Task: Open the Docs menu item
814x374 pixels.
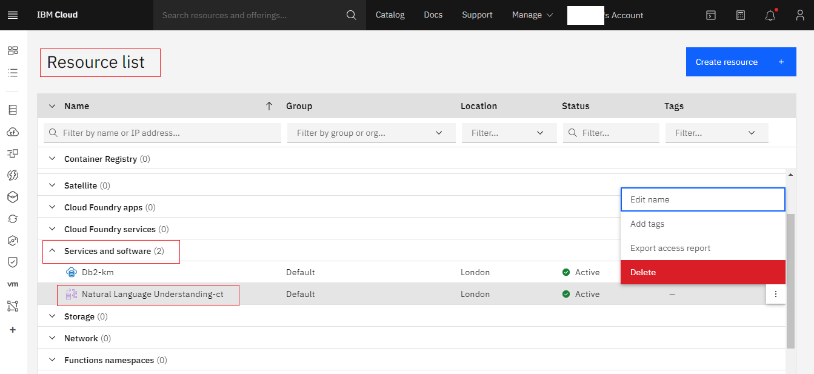Action: click(x=433, y=15)
